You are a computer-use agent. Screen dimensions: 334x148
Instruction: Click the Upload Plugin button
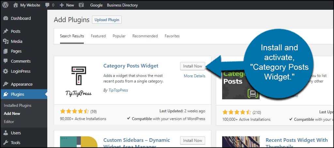pyautogui.click(x=107, y=20)
